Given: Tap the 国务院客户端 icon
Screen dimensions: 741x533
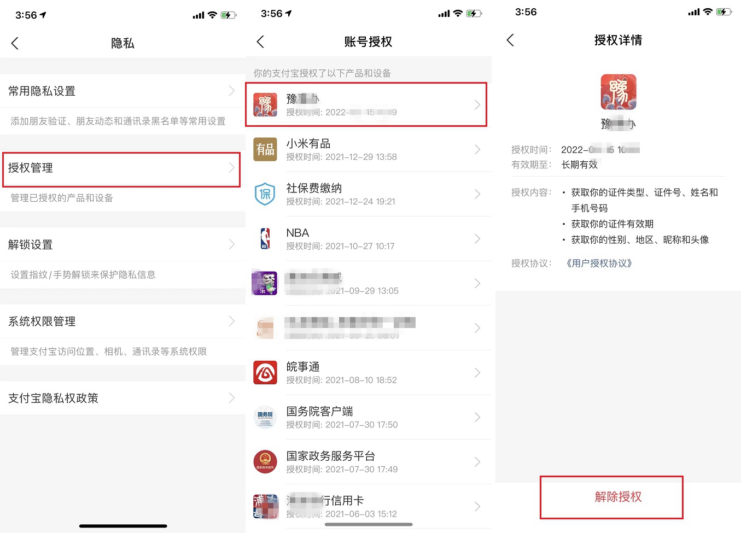Looking at the screenshot, I should 265,417.
